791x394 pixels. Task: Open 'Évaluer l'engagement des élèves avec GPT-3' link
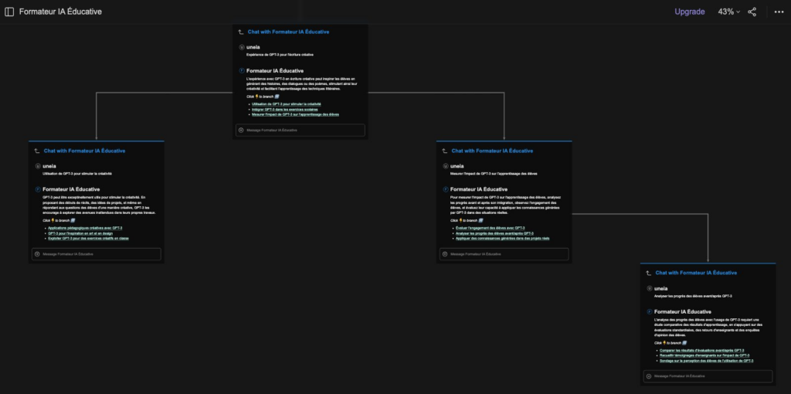click(x=489, y=228)
